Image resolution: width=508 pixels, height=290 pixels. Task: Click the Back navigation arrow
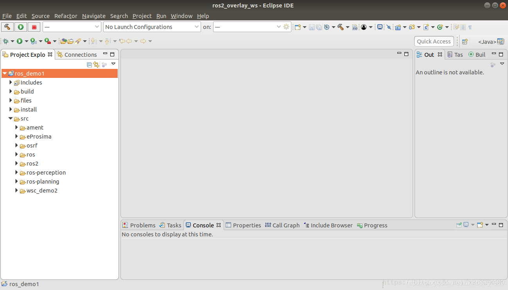click(x=129, y=41)
